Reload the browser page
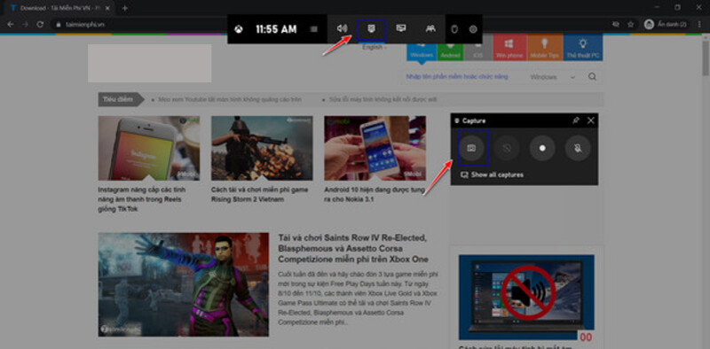The image size is (710, 349). click(x=40, y=25)
